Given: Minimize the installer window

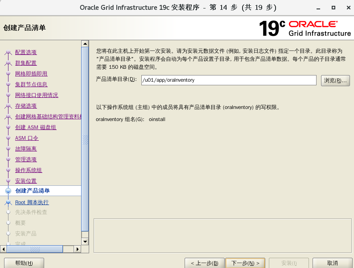Looking at the screenshot, I should tap(318, 8).
